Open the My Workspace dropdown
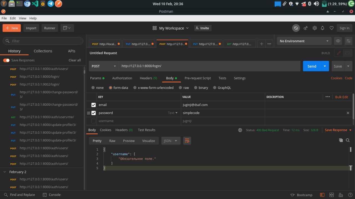355x199 pixels. point(171,28)
